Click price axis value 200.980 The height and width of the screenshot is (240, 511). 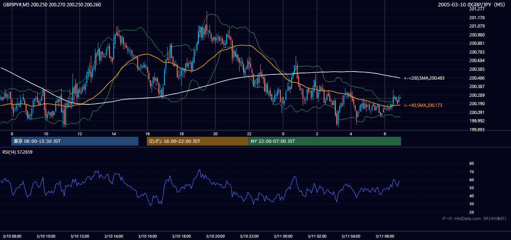coord(477,35)
